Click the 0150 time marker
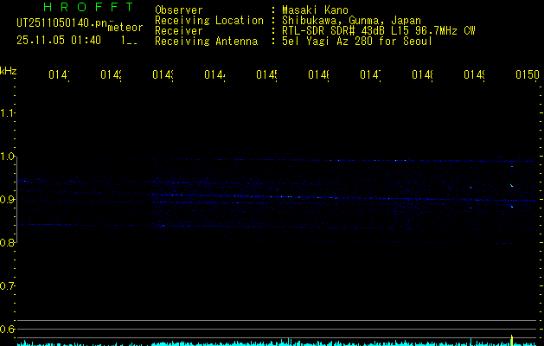The image size is (544, 346). (527, 75)
